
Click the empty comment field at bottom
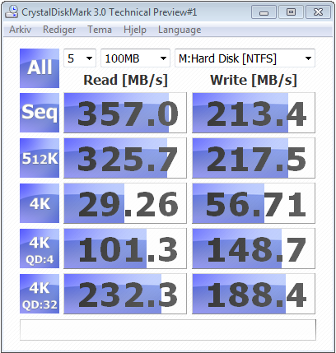pos(168,330)
